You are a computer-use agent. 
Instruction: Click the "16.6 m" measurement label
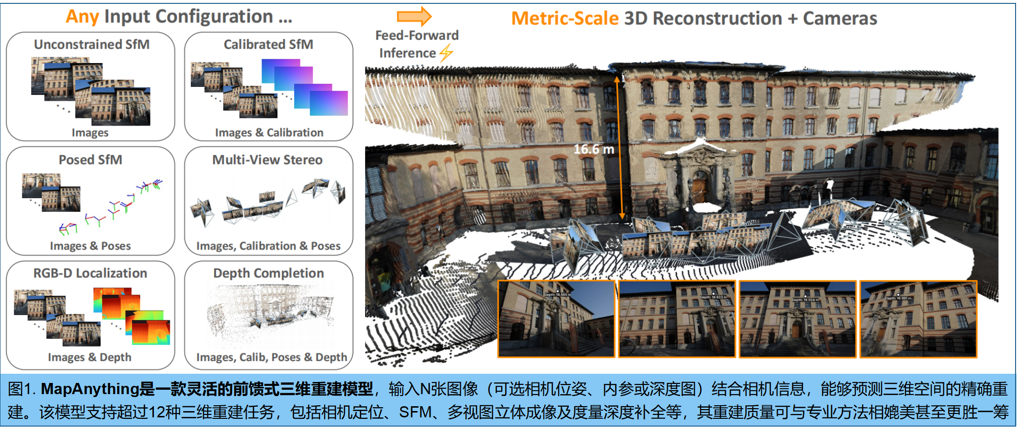[x=594, y=149]
